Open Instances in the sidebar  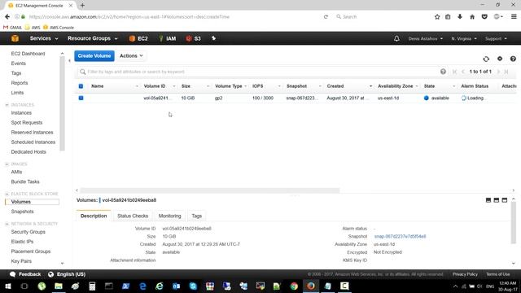[x=21, y=113]
